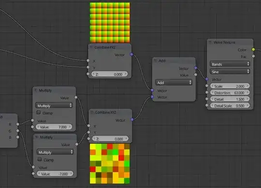Click Y input socket of lower Combine XYZ

pyautogui.click(x=89, y=132)
